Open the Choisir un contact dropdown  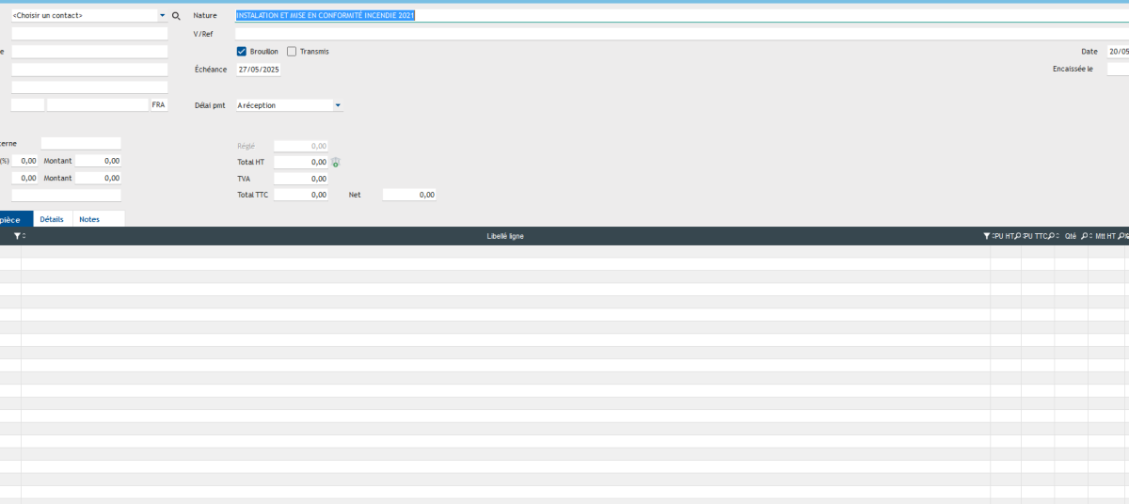click(x=162, y=16)
